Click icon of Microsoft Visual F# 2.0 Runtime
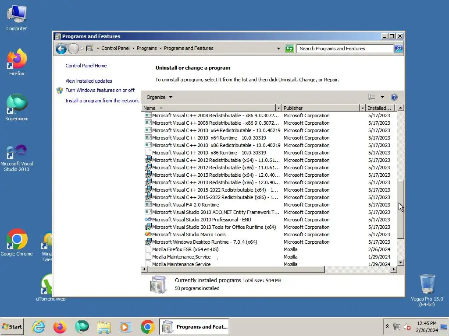449x336 pixels. coord(148,205)
